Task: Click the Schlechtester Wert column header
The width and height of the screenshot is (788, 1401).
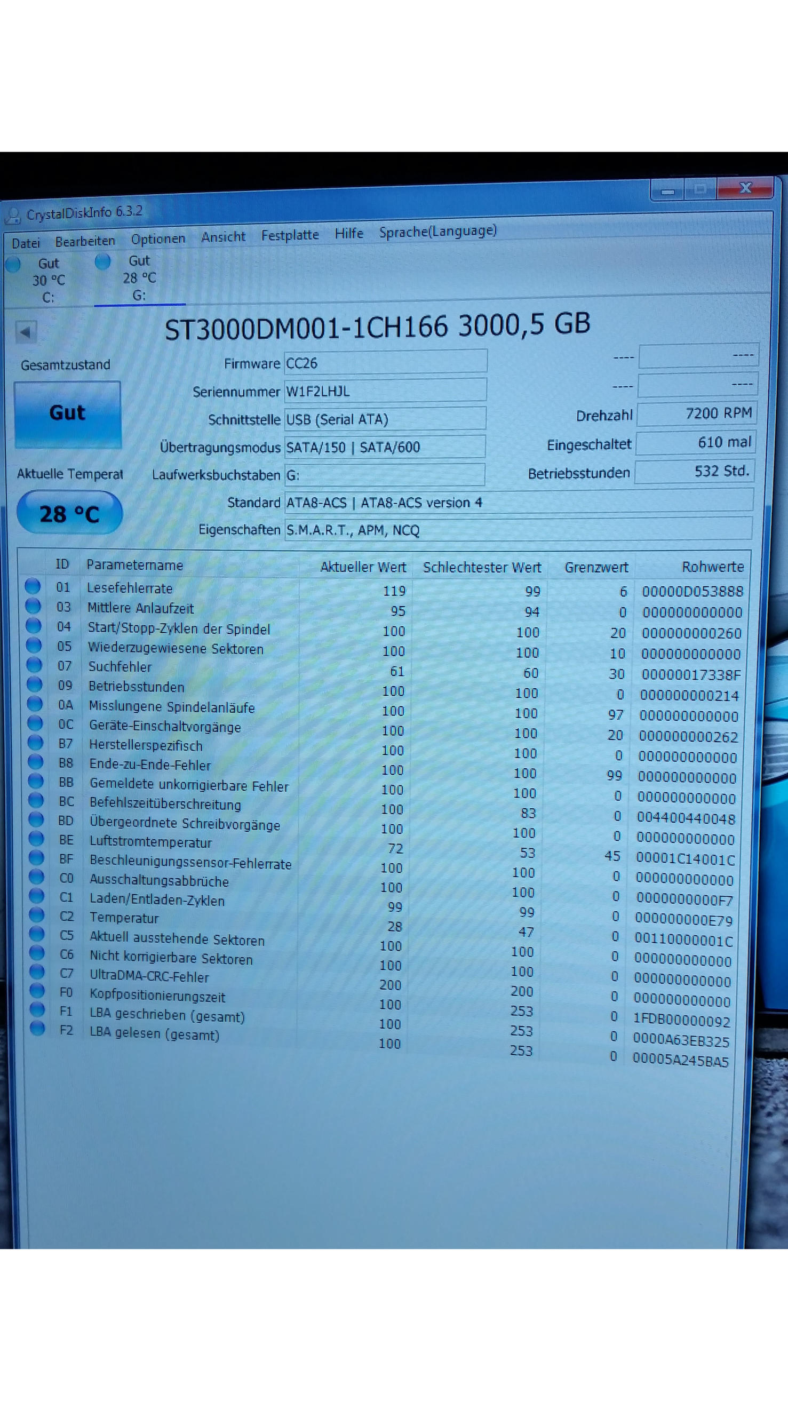Action: pos(482,567)
